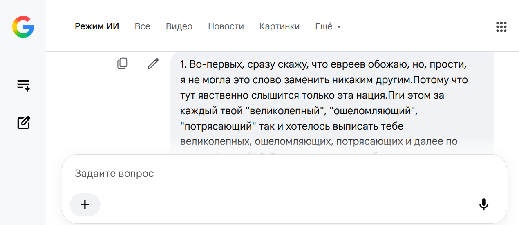Click the message line starting 1. Во-первых
The image size is (519, 225).
(x=323, y=65)
